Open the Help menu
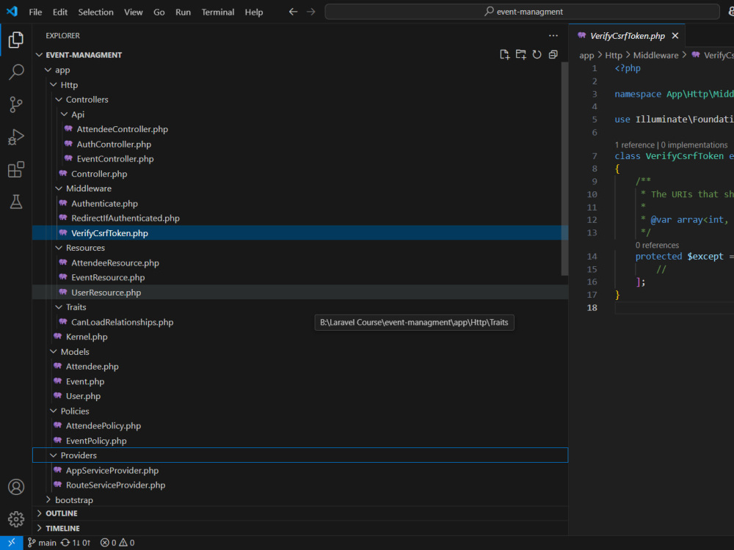The image size is (734, 550). (254, 12)
